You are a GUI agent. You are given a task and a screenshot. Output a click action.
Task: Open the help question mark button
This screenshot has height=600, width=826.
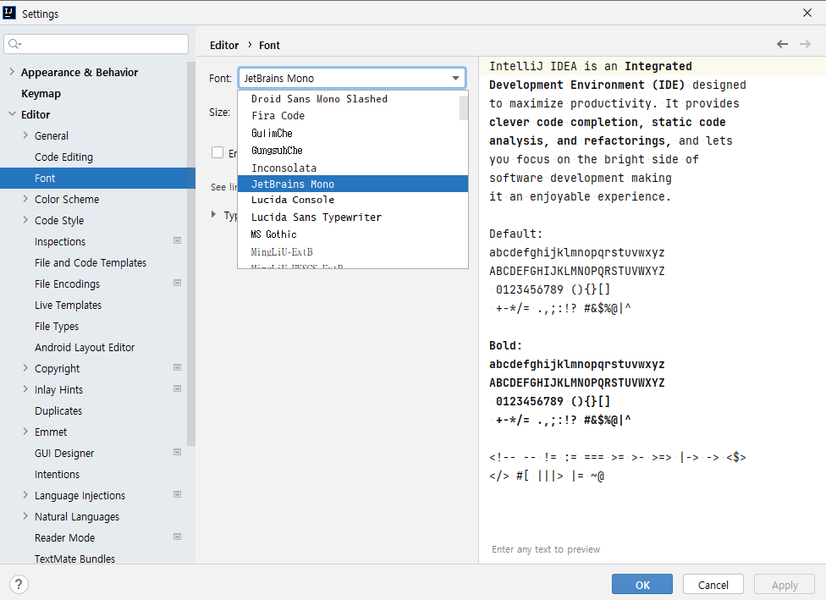click(x=19, y=584)
